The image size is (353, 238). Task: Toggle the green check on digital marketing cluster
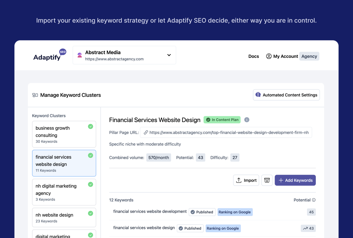[90, 235]
